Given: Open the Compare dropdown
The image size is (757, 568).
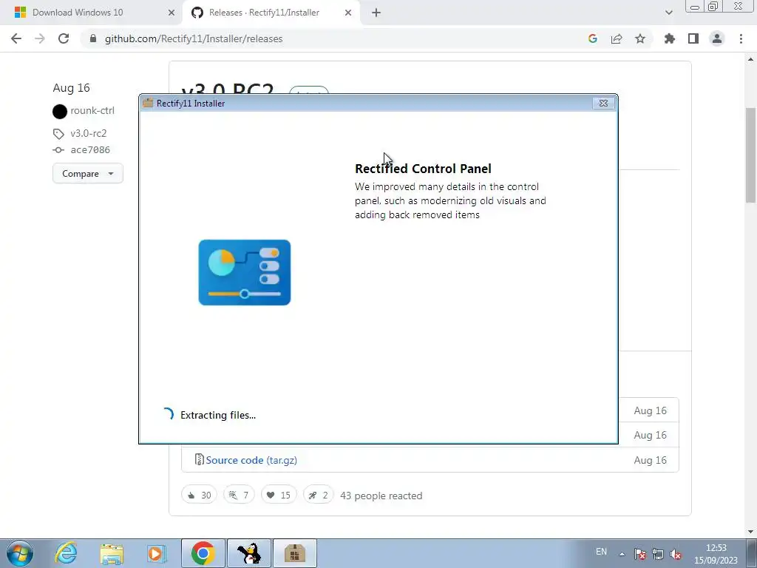Looking at the screenshot, I should pyautogui.click(x=88, y=173).
